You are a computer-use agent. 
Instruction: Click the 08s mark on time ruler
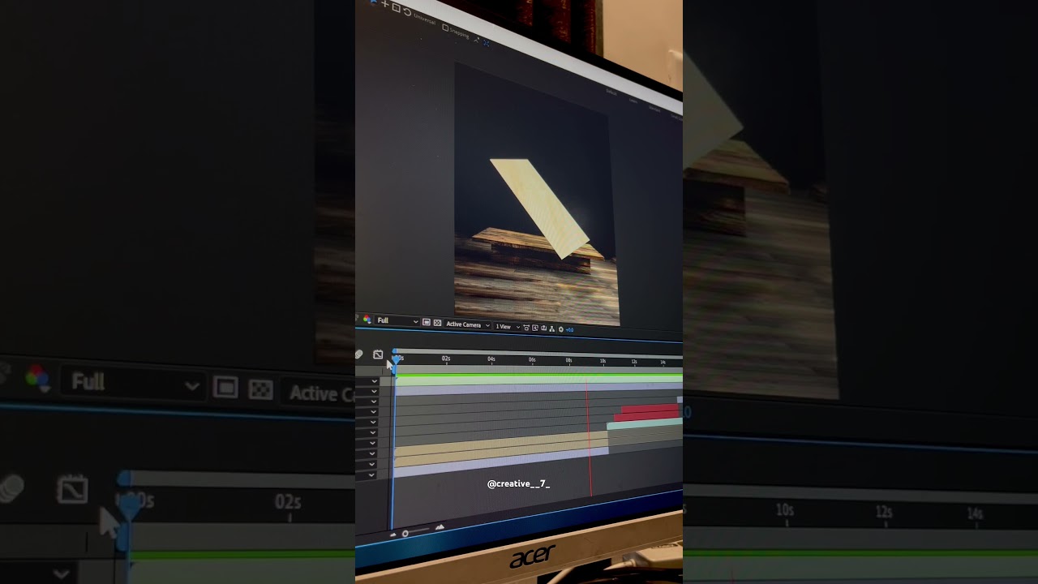tap(568, 360)
